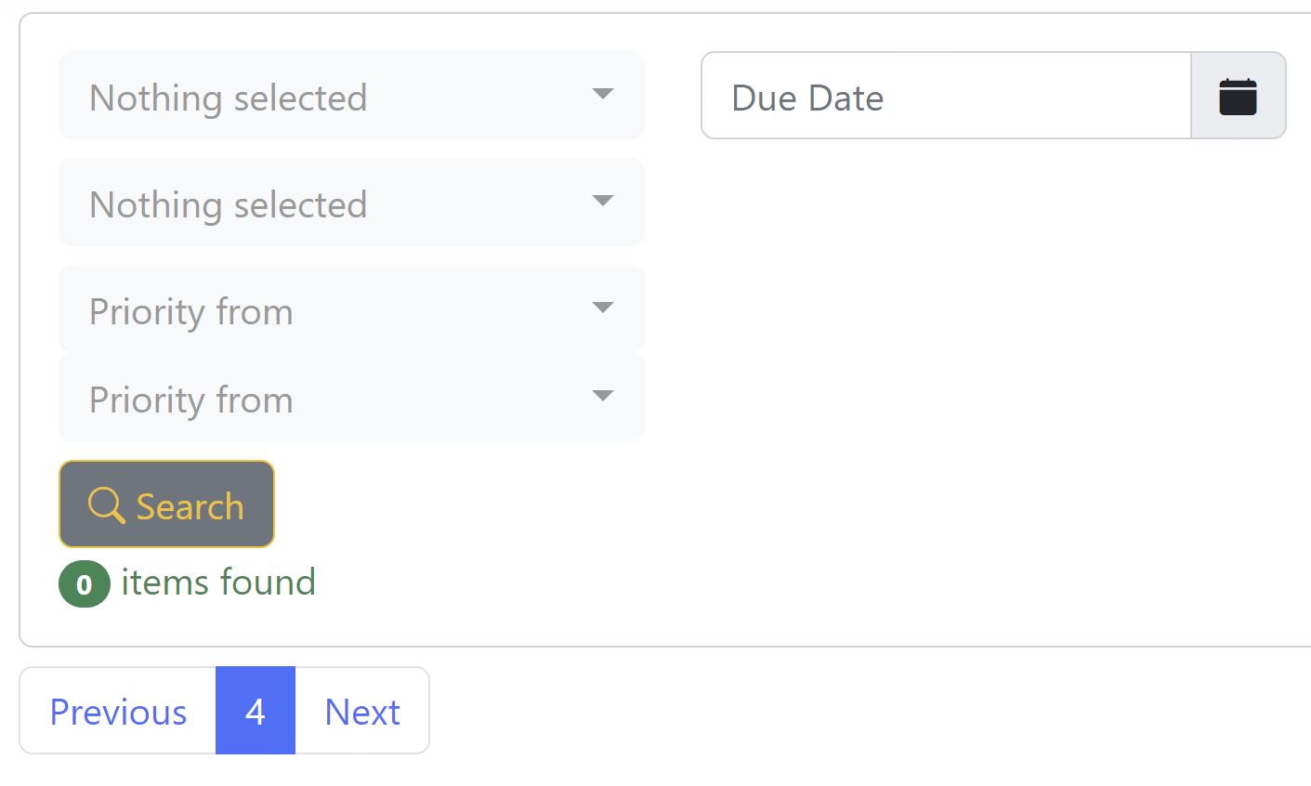The image size is (1311, 786).
Task: Click caret arrow of upper Priority from
Action: point(603,308)
